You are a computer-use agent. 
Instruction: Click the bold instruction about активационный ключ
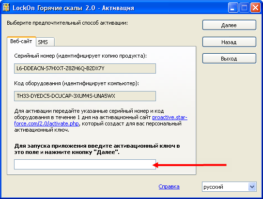pyautogui.click(x=97, y=149)
